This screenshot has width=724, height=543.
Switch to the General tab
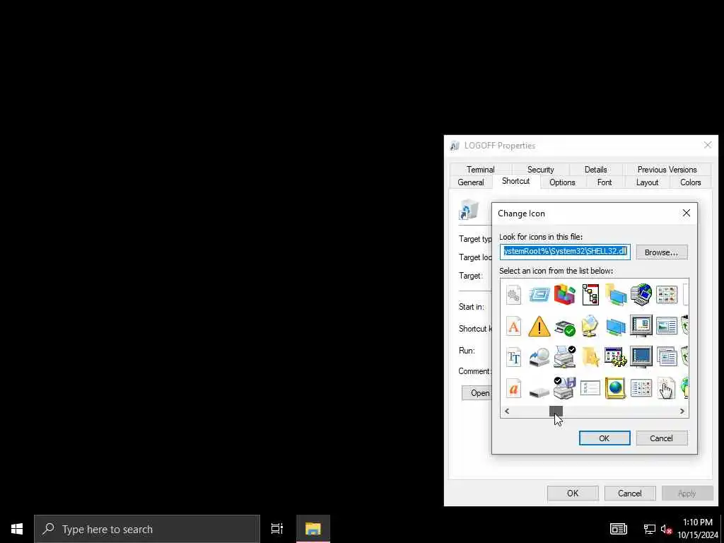coord(470,182)
